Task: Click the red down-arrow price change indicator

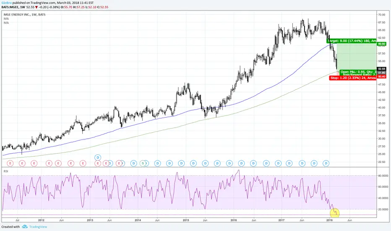Action: 36,7
